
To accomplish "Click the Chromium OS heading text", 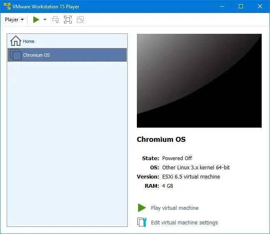I will (x=161, y=139).
